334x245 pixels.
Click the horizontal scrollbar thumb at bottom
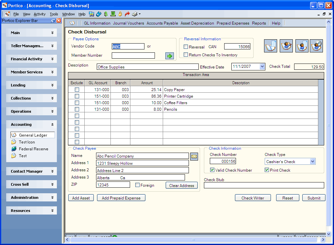pyautogui.click(x=193, y=239)
